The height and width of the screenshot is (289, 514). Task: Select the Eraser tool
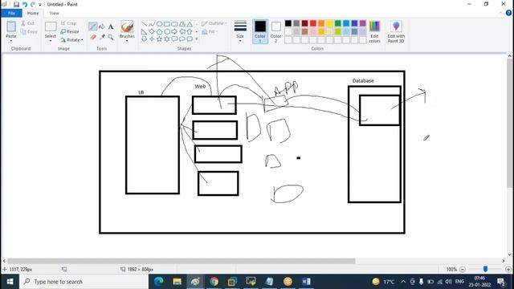(93, 37)
